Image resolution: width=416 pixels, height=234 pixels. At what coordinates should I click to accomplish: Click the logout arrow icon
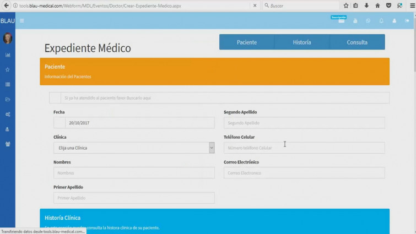(407, 21)
